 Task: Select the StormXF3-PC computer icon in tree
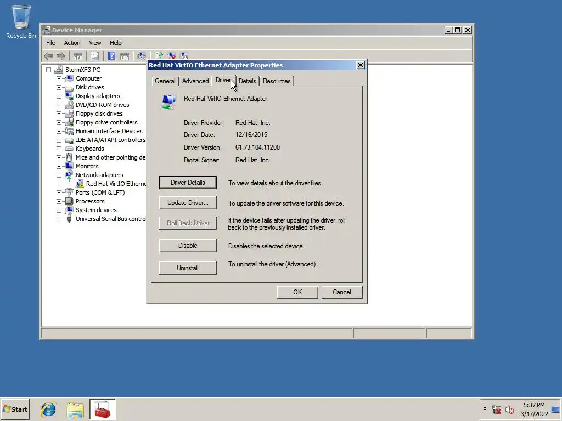click(59, 70)
